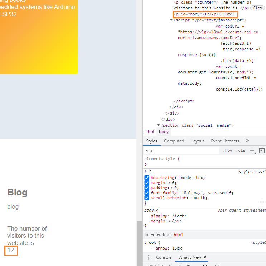Toggle the padding property checkbox
This screenshot has width=266, height=266.
pyautogui.click(x=147, y=188)
